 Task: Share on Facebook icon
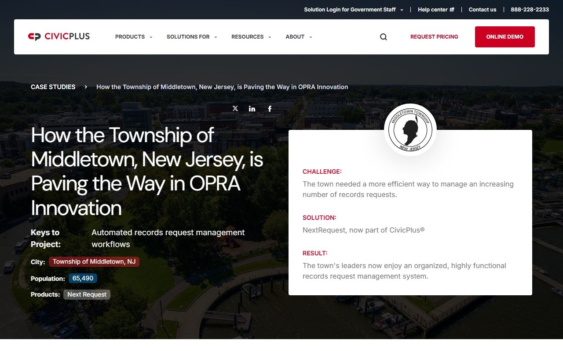pyautogui.click(x=270, y=108)
